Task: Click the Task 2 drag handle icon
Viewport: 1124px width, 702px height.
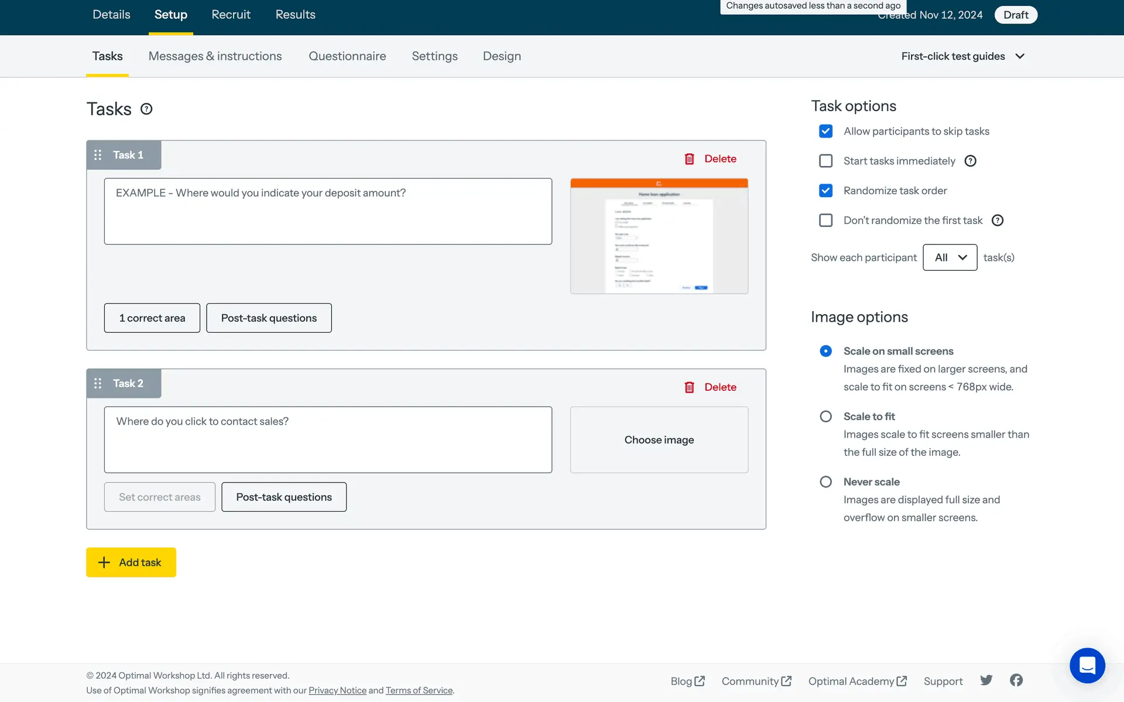Action: (98, 383)
